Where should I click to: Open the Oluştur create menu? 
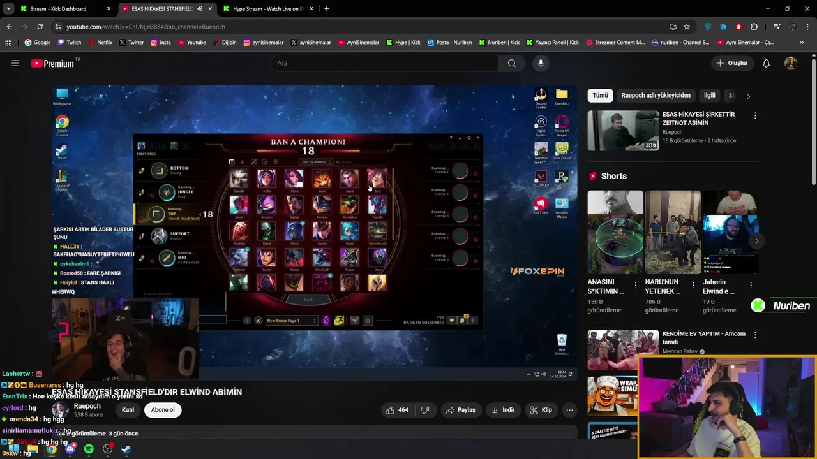tap(731, 63)
